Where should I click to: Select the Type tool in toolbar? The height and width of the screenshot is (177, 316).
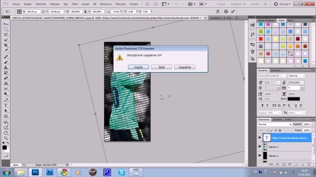pos(5,105)
